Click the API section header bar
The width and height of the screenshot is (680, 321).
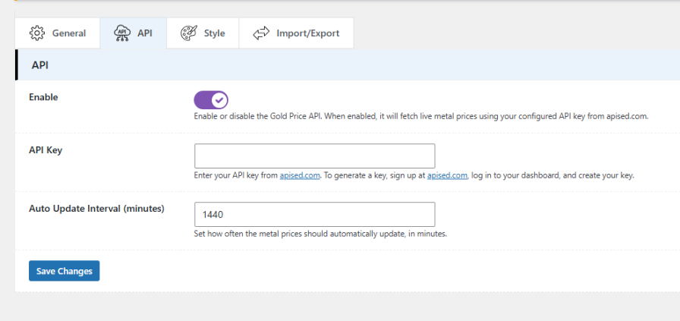tap(348, 65)
